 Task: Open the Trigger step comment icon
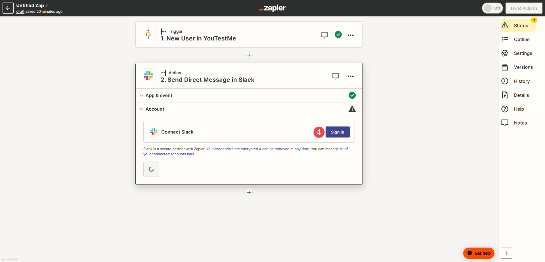pyautogui.click(x=324, y=35)
